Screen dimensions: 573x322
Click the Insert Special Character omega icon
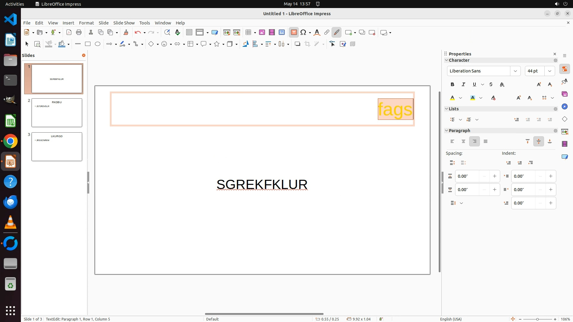tap(303, 32)
